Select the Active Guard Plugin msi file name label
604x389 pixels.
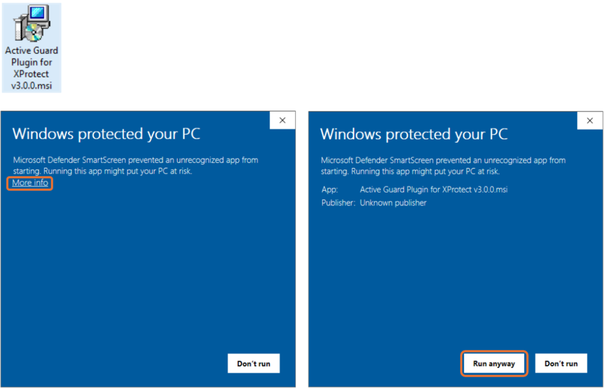coord(31,68)
